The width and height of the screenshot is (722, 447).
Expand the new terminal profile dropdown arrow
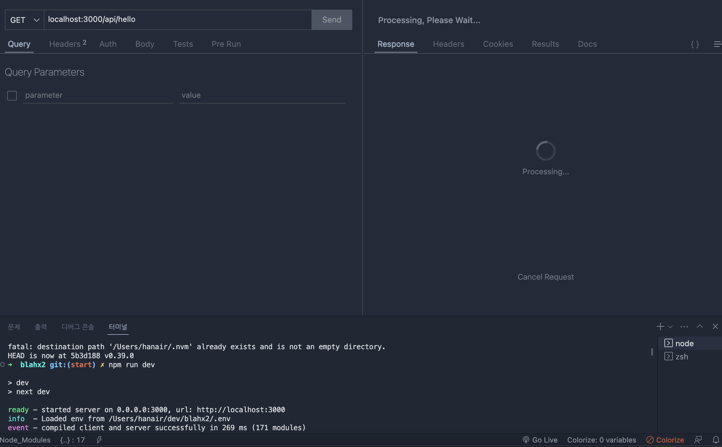pyautogui.click(x=670, y=327)
